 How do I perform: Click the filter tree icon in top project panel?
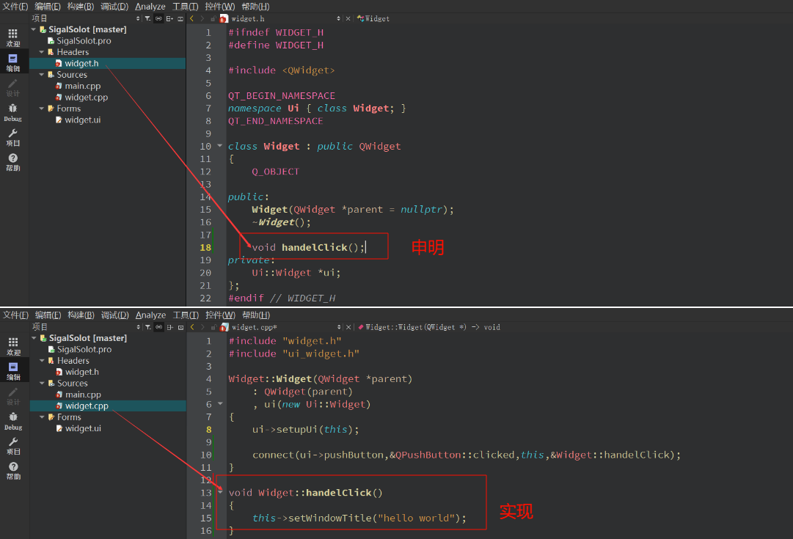(x=147, y=18)
